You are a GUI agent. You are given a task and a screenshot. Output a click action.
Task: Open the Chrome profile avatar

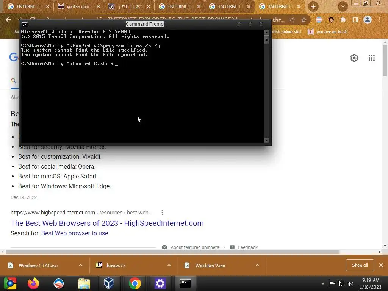point(368,20)
